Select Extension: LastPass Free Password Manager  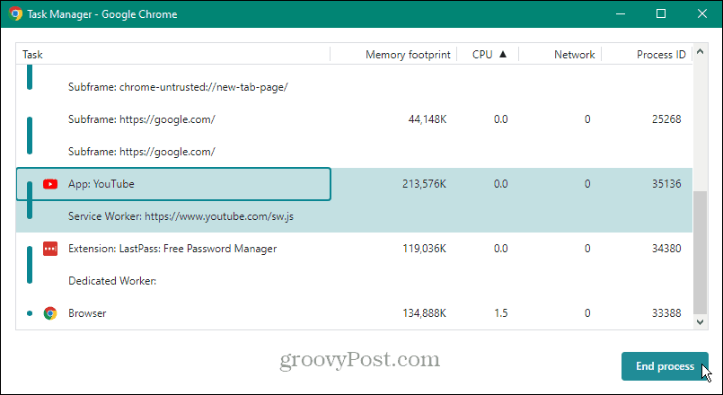tap(354, 249)
